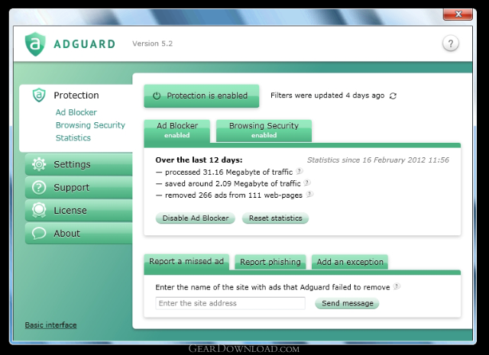Open the Support section

pyautogui.click(x=79, y=187)
